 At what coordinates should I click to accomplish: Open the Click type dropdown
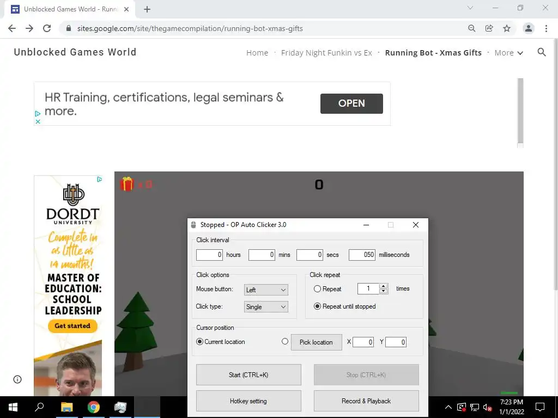(x=266, y=307)
